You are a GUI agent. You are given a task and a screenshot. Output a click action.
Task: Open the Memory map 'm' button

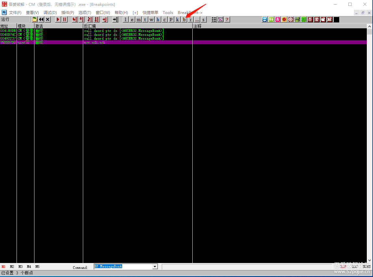point(139,20)
